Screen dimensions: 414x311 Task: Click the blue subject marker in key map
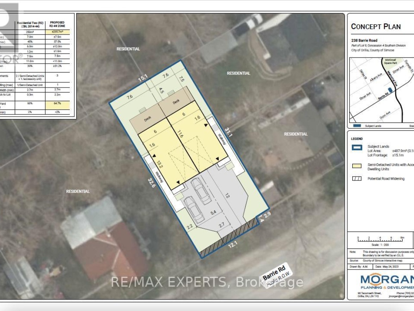(390, 90)
